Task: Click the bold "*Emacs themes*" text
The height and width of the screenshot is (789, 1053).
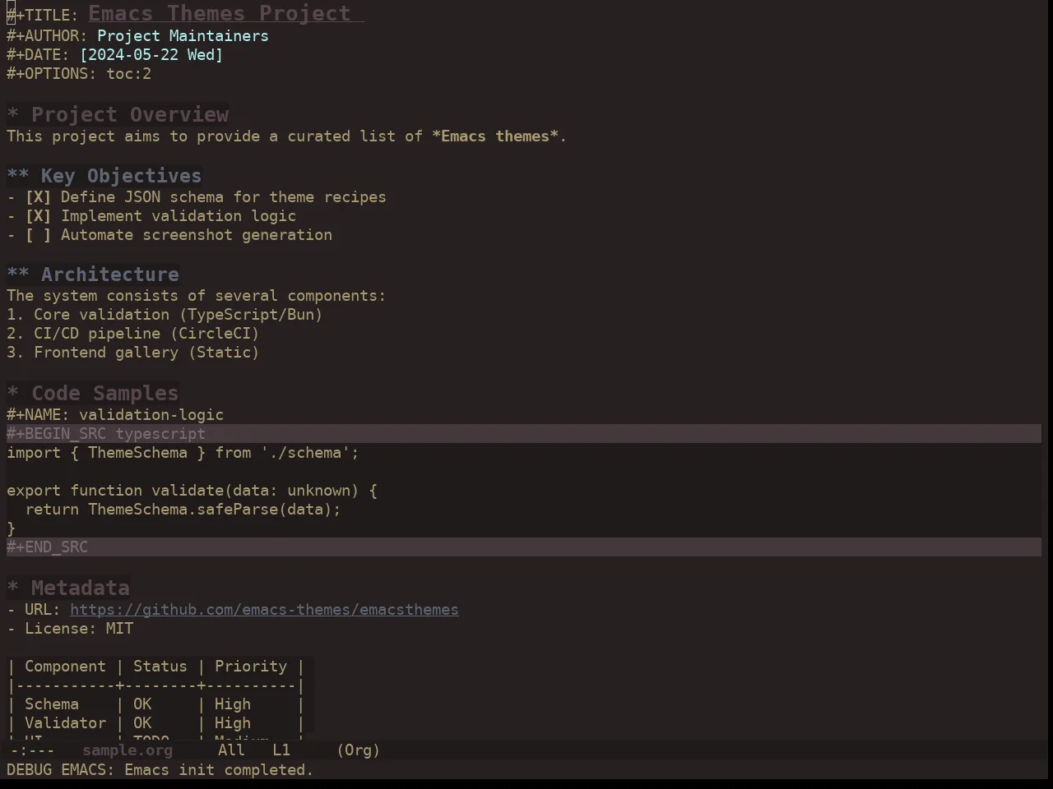Action: tap(495, 136)
